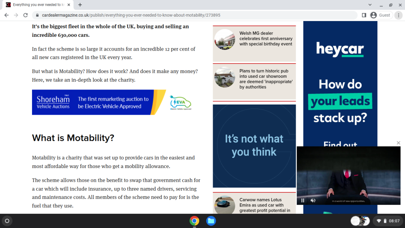Screen dimensions: 405x228
Task: Open the Guest profile menu
Action: tap(381, 15)
